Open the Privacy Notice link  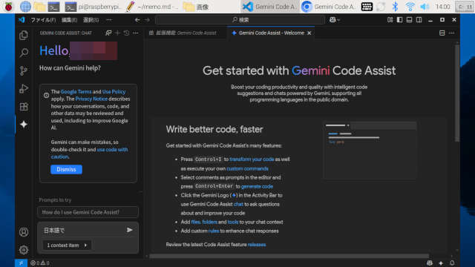coord(91,99)
